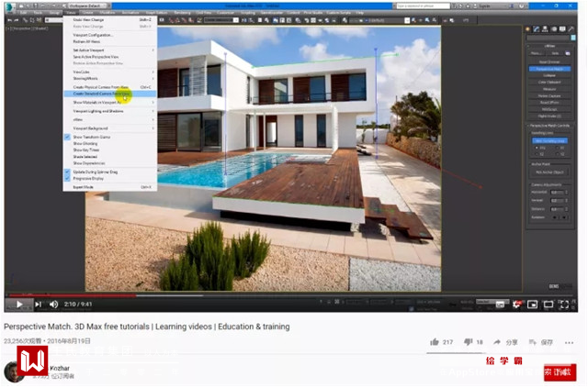Toggle subtitles captions icon
Screen dimensions: 588x388
(500, 305)
